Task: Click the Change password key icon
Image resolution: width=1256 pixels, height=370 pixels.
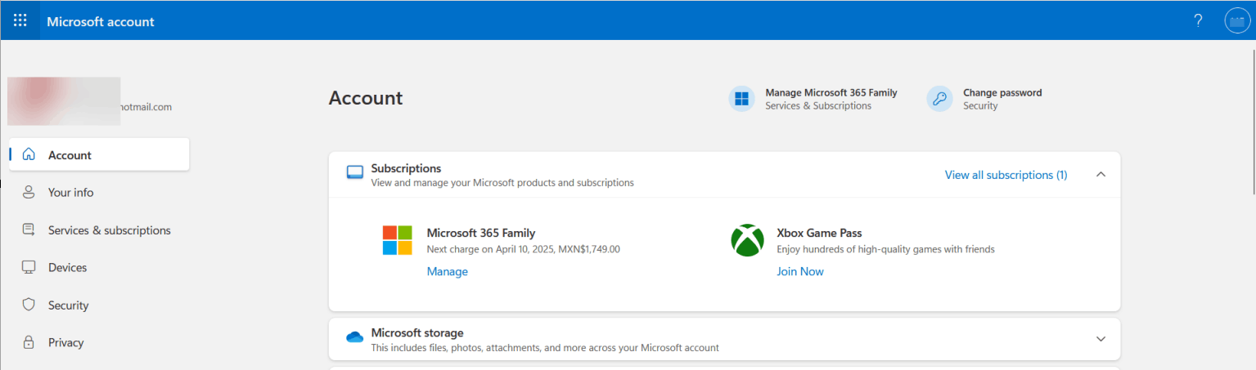Action: 940,99
